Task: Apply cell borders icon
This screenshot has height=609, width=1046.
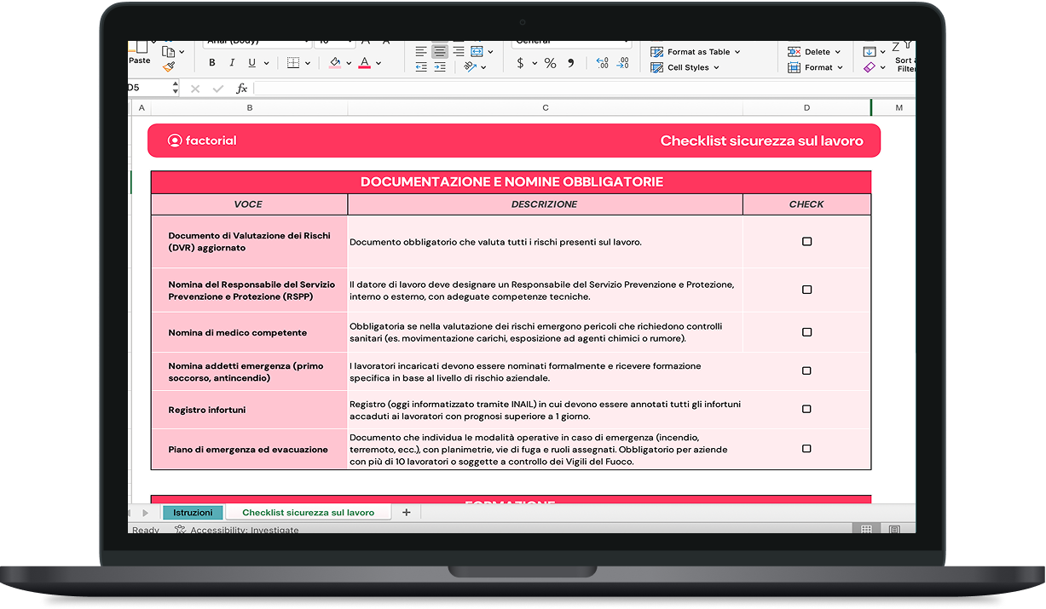Action: pos(292,63)
